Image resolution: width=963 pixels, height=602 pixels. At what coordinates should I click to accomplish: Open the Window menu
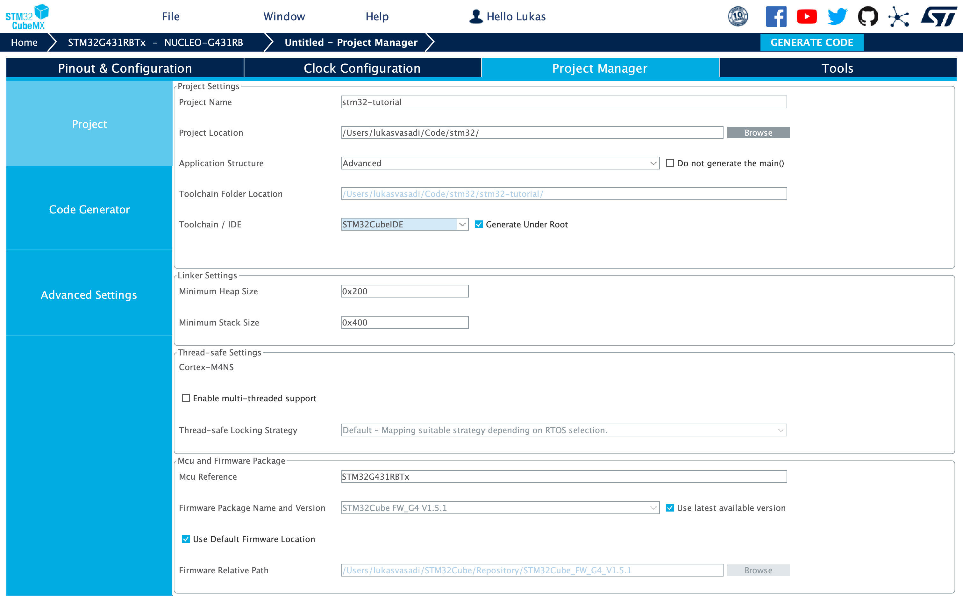point(284,16)
